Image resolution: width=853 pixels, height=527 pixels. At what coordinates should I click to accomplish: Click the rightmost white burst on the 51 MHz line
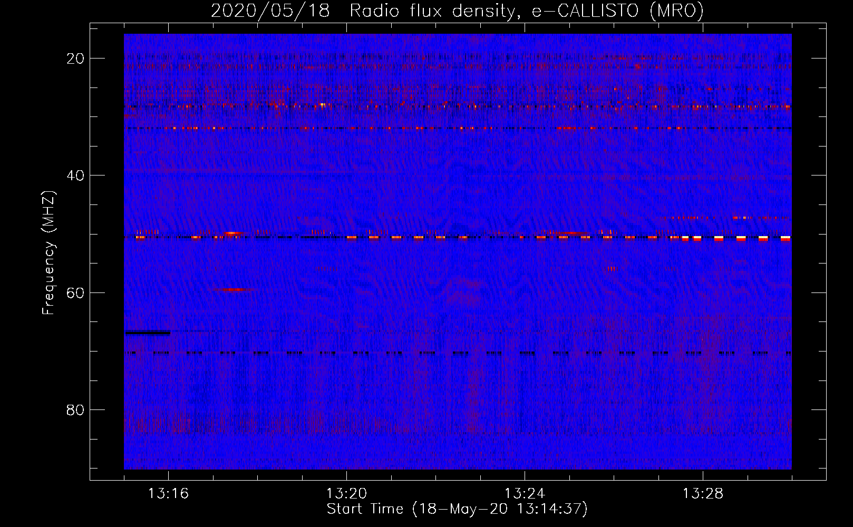click(x=786, y=238)
